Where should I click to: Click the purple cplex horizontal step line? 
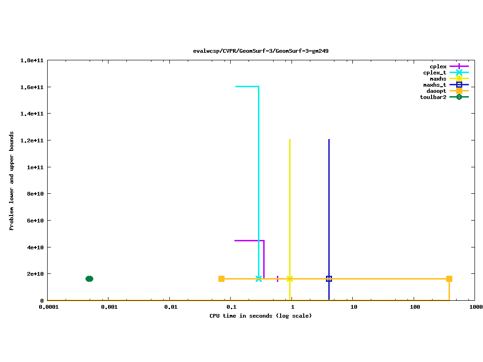[x=249, y=240]
